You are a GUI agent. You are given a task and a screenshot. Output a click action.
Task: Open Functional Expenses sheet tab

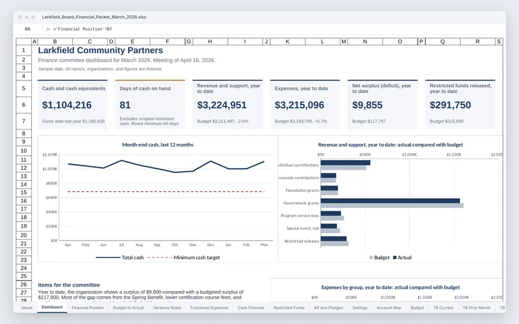click(209, 307)
